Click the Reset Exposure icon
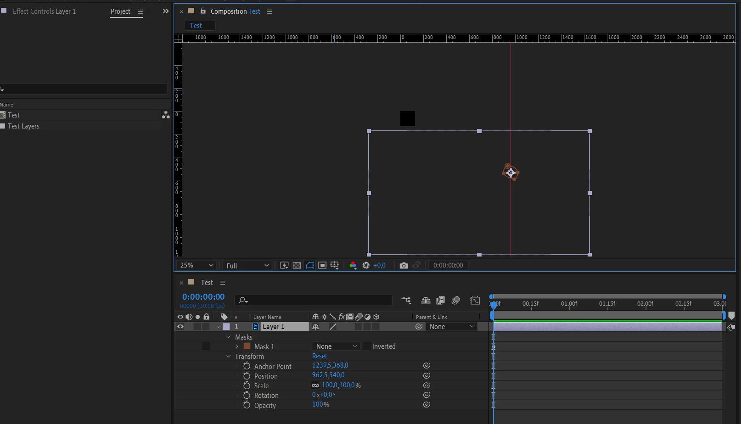This screenshot has height=424, width=741. click(x=366, y=265)
